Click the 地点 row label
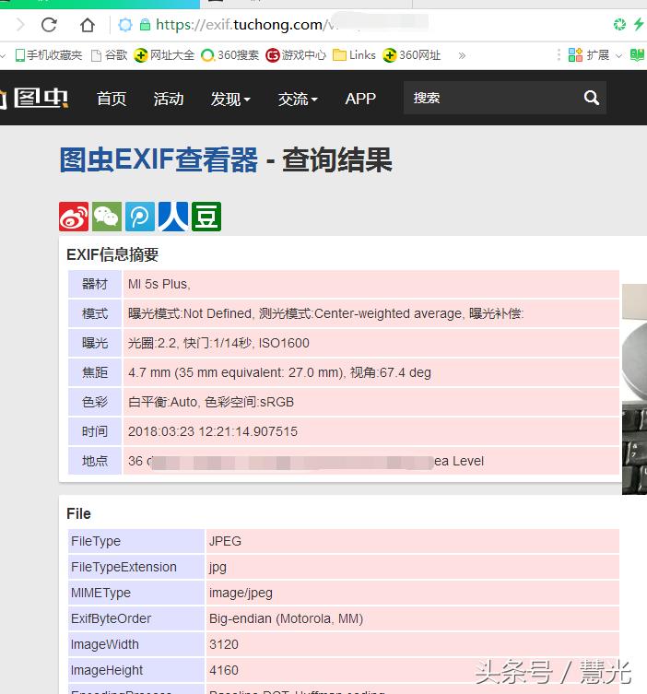The image size is (647, 694). pos(95,461)
